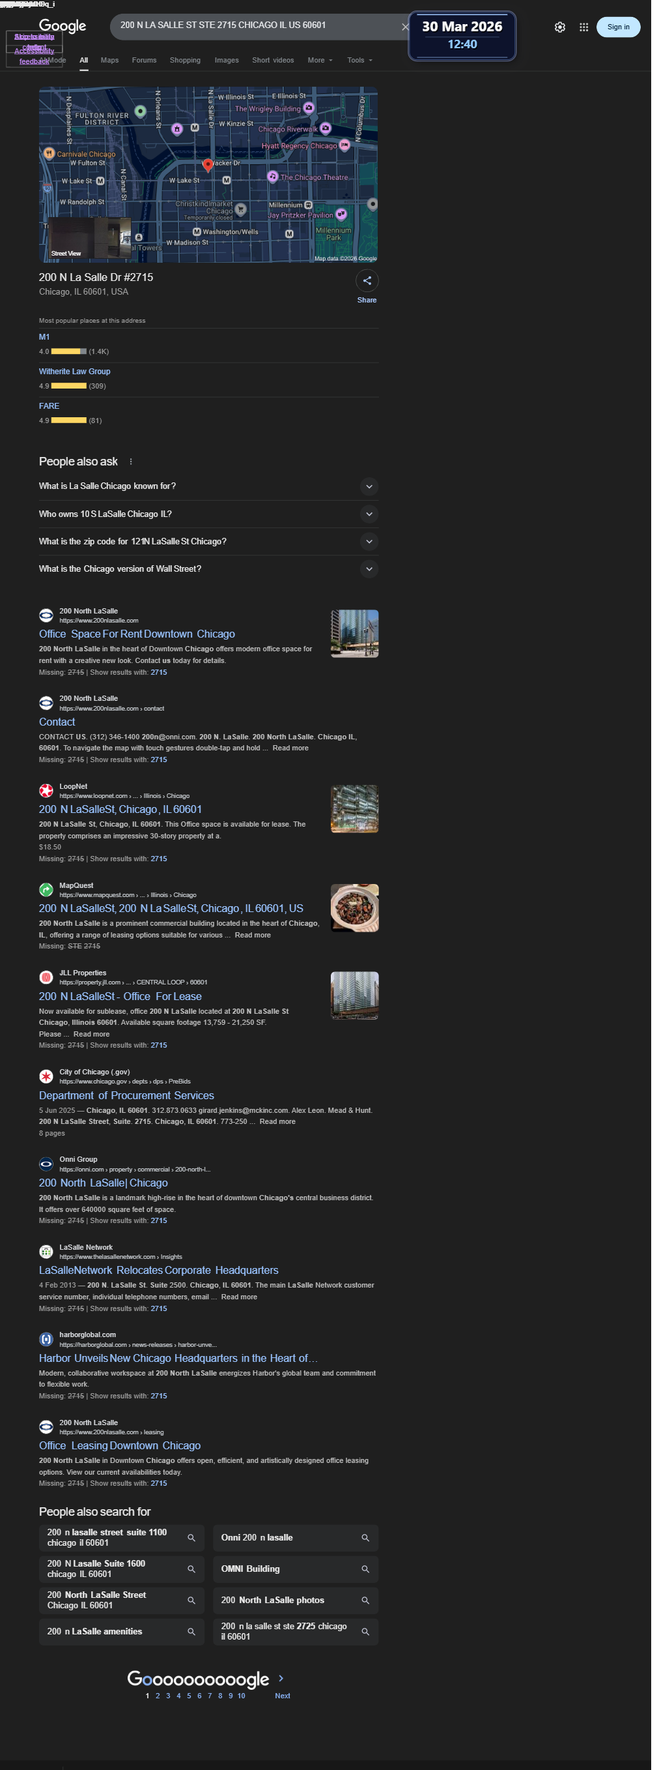The height and width of the screenshot is (1770, 659).
Task: Open the Tools dropdown
Action: point(359,61)
